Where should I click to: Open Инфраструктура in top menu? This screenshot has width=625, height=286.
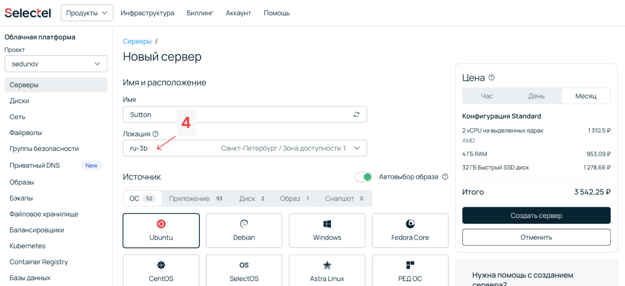[x=147, y=13]
